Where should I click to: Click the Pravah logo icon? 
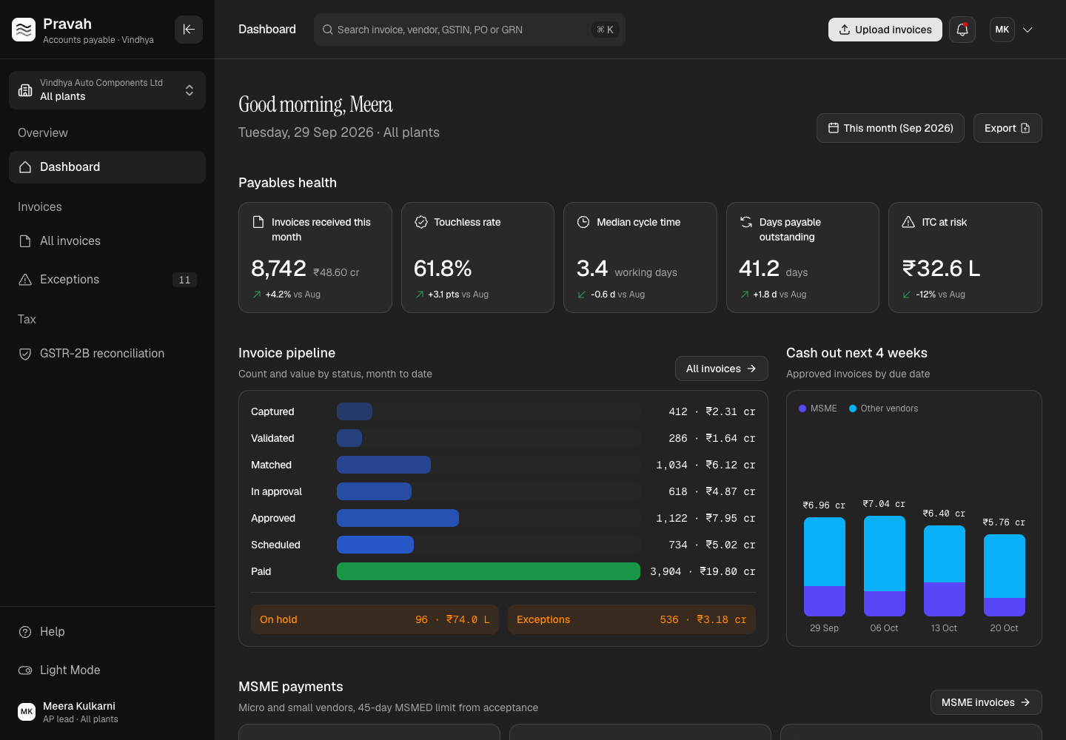pos(24,30)
